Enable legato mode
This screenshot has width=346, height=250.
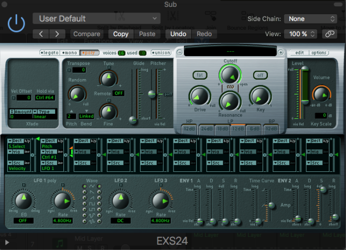coord(50,53)
